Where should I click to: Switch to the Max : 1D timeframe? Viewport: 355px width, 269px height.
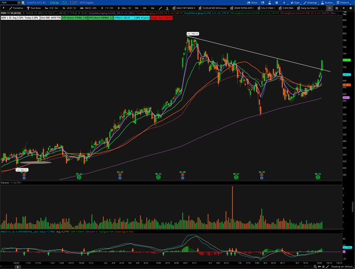pos(124,8)
